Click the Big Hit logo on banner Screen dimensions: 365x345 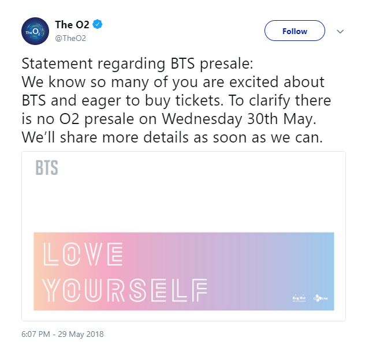click(x=299, y=298)
